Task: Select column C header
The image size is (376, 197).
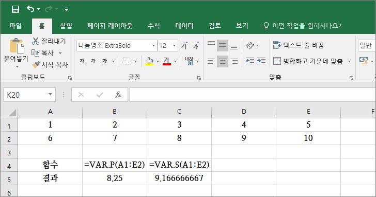Action: point(179,112)
